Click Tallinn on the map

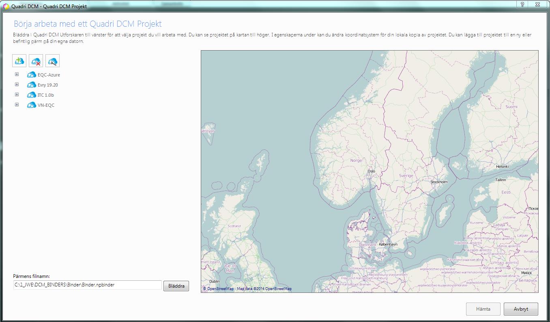pos(501,180)
